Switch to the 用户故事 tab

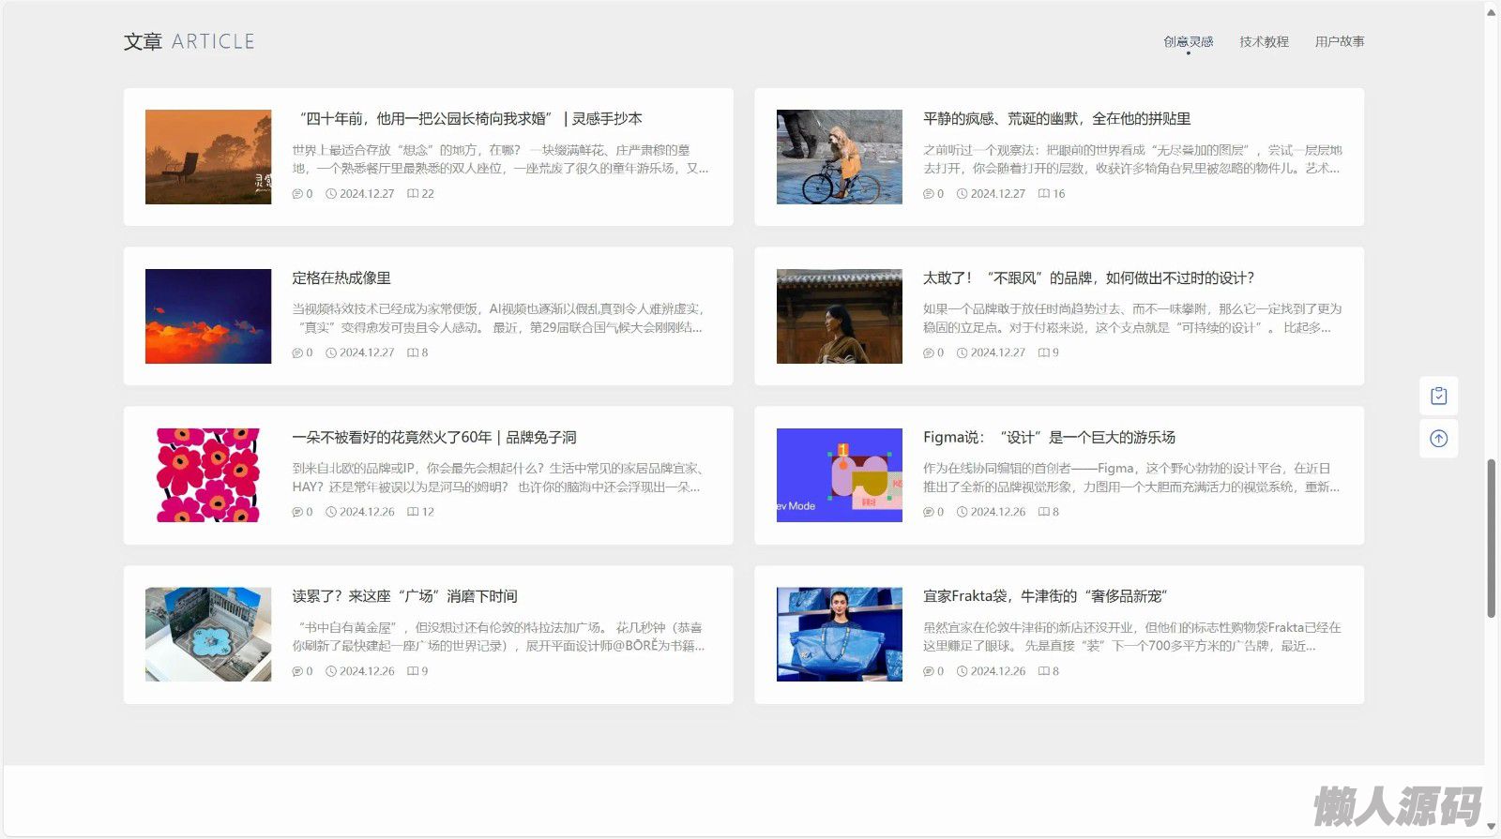(1339, 42)
